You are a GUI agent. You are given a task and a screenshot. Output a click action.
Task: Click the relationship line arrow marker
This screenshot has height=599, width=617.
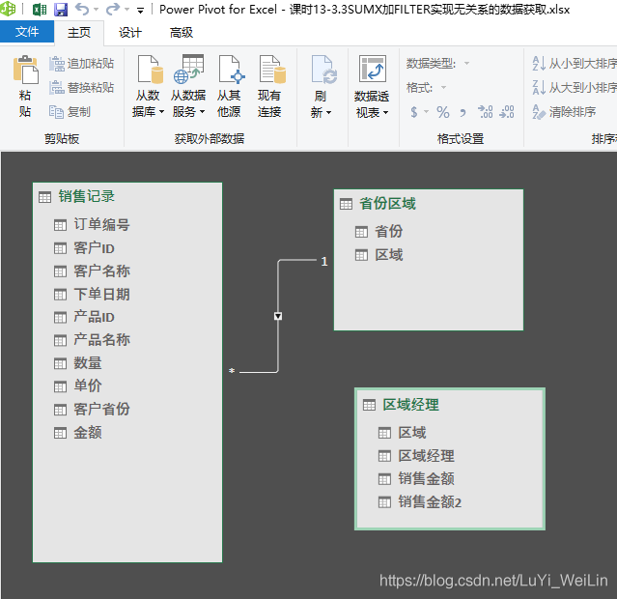point(278,316)
